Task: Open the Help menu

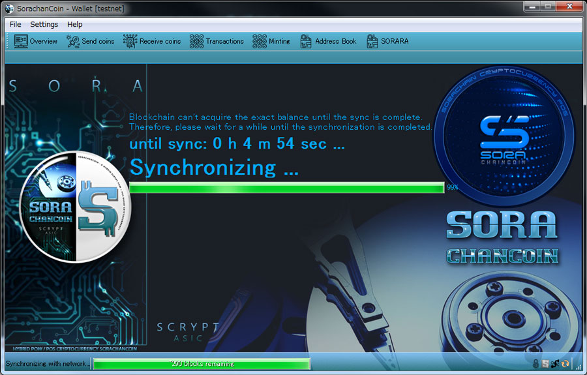Action: pyautogui.click(x=74, y=24)
